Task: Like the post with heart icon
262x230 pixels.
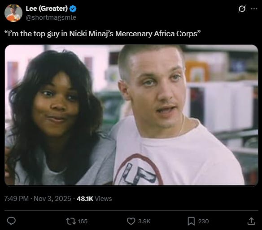Action: [x=131, y=221]
